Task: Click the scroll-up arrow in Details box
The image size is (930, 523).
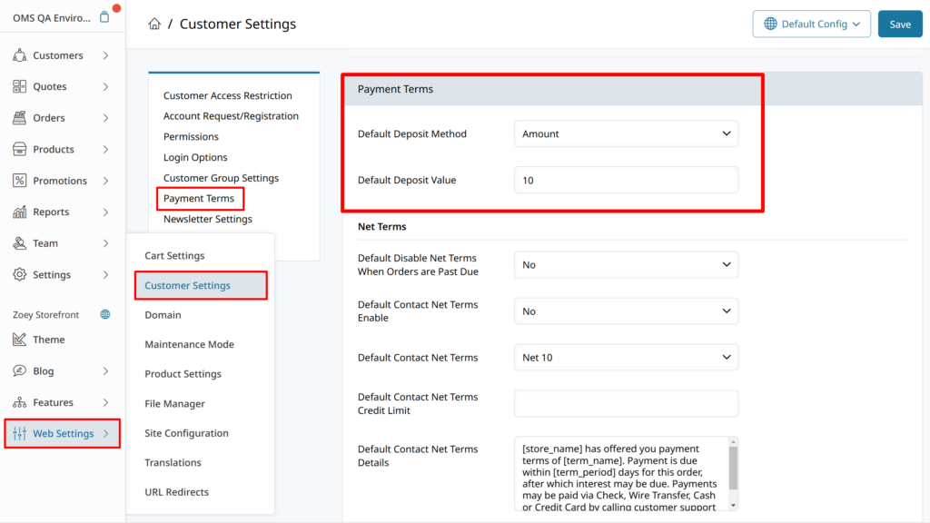Action: pyautogui.click(x=733, y=442)
